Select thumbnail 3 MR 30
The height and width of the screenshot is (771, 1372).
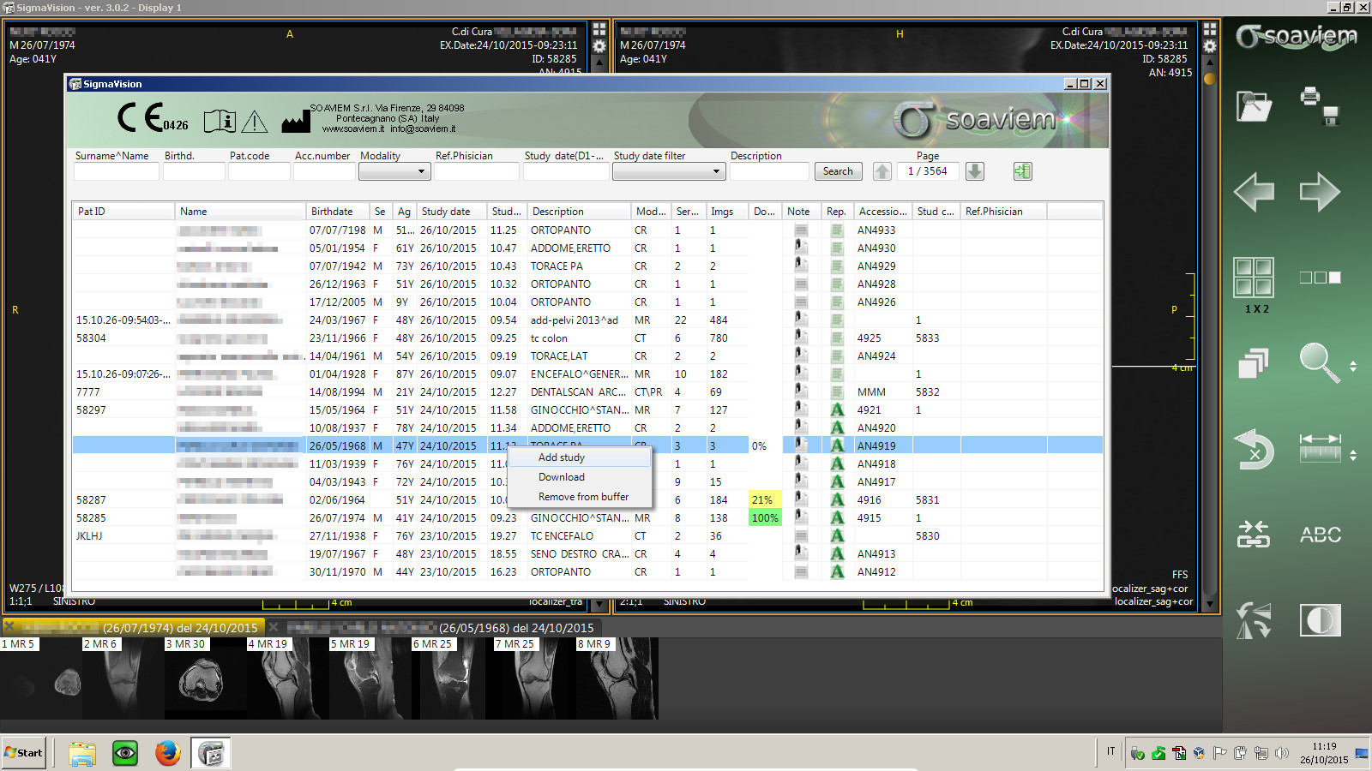point(206,678)
